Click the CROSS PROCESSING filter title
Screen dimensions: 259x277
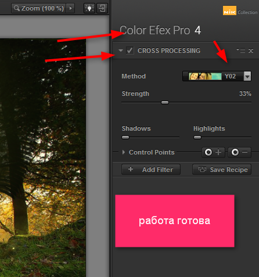coord(169,51)
